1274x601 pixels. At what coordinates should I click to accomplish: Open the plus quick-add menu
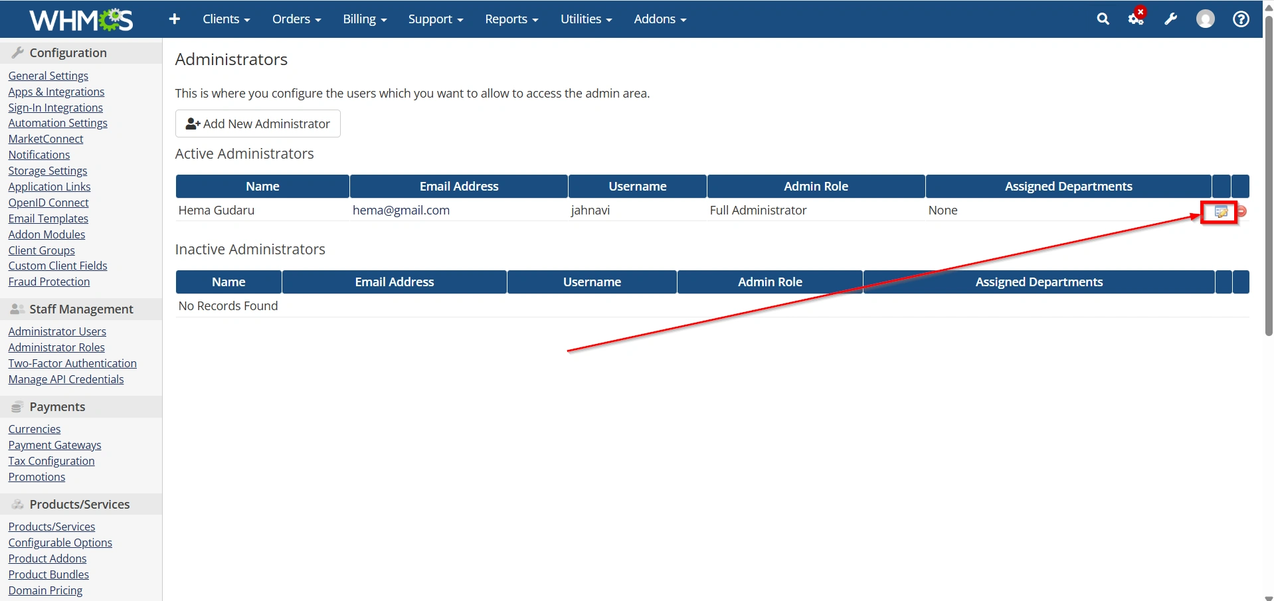174,19
